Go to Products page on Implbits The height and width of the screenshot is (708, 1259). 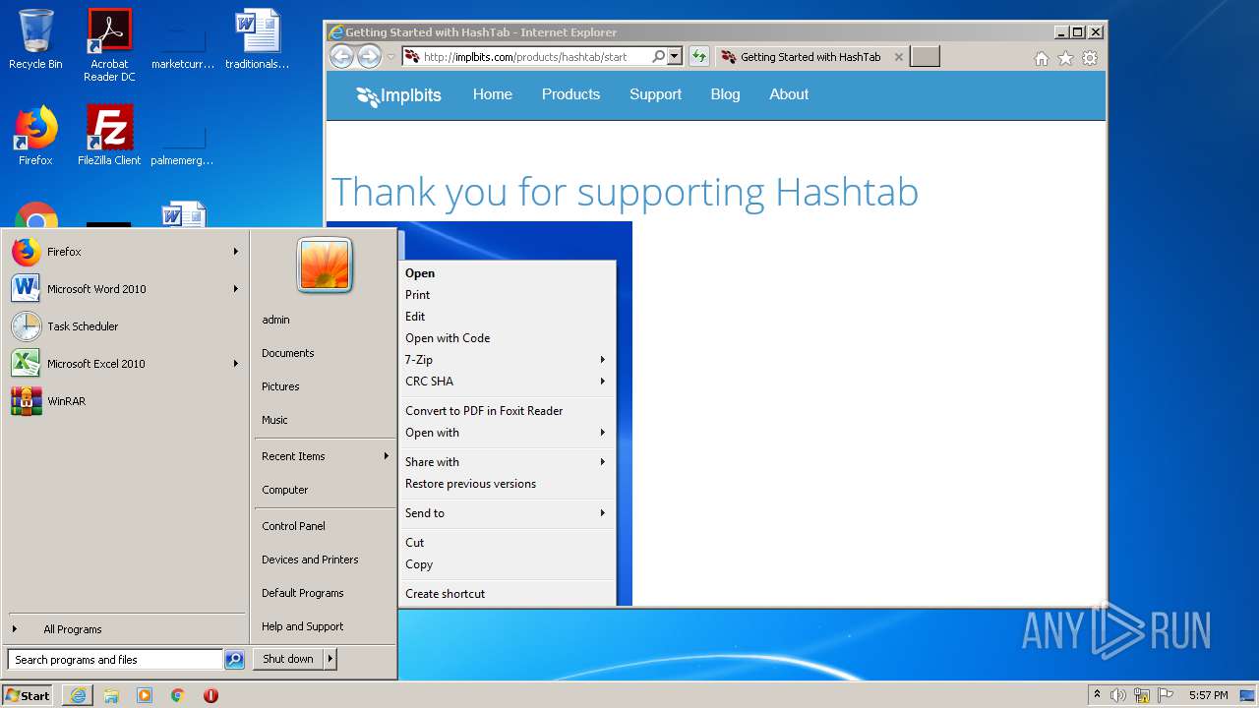coord(570,94)
